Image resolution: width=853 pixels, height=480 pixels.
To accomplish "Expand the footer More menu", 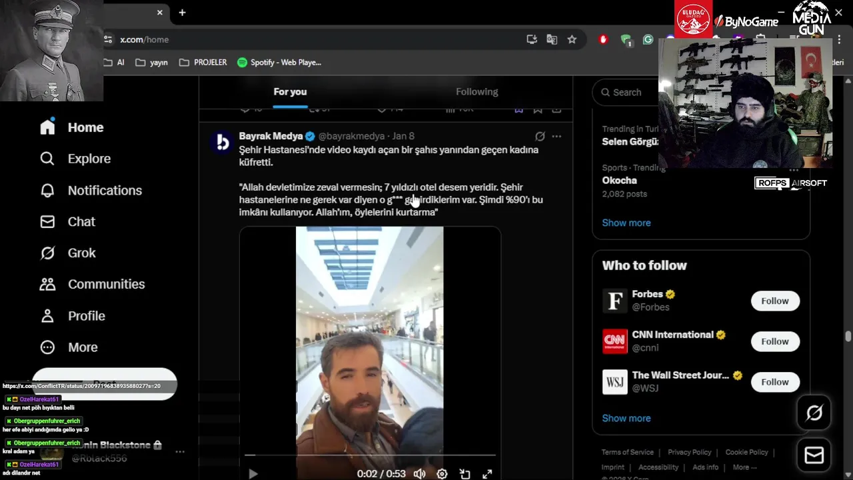I will pos(744,467).
